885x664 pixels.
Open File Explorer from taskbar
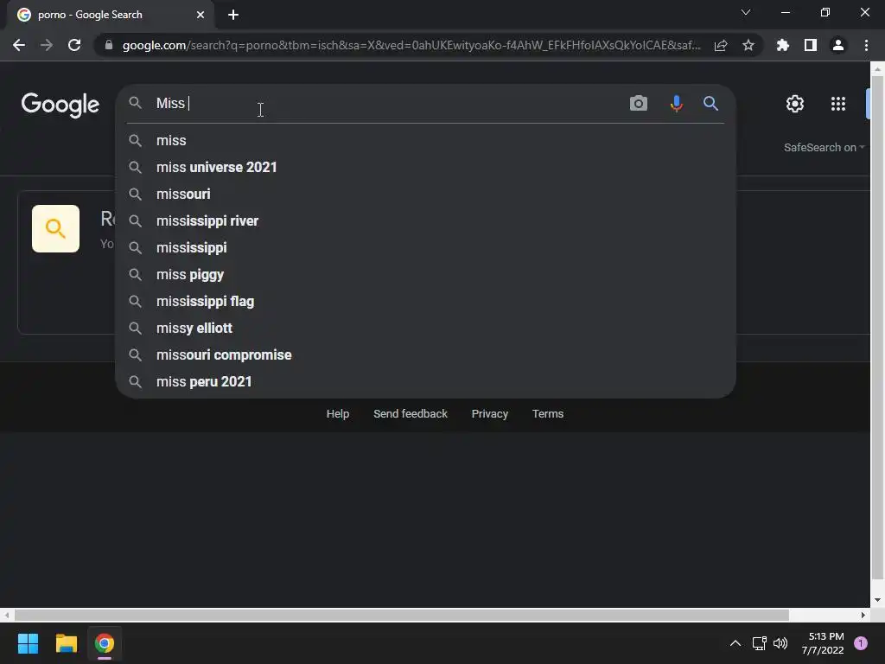click(x=66, y=643)
